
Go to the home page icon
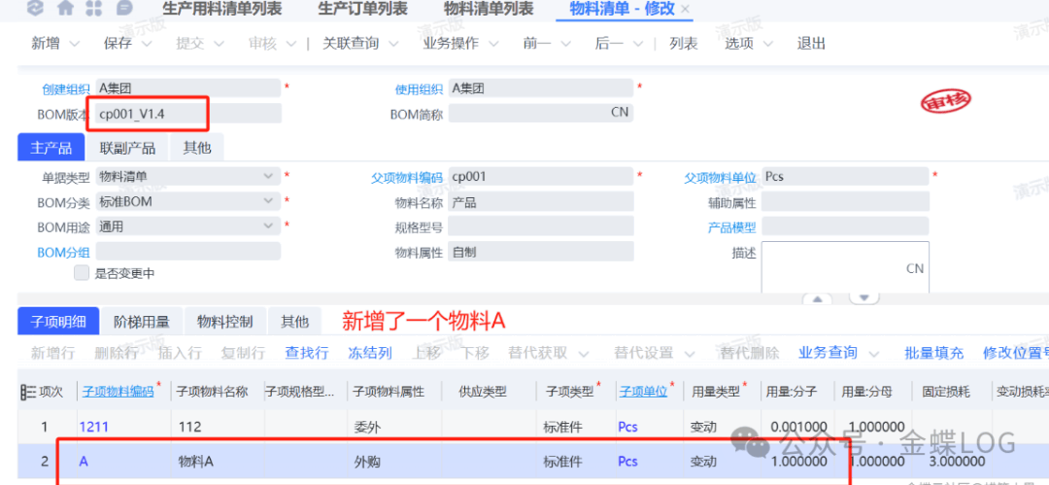[65, 9]
